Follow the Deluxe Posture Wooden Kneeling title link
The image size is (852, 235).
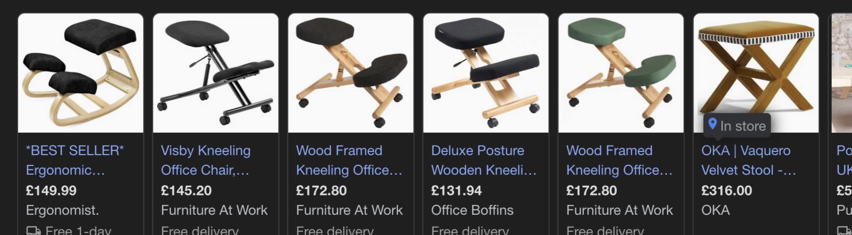tap(484, 160)
